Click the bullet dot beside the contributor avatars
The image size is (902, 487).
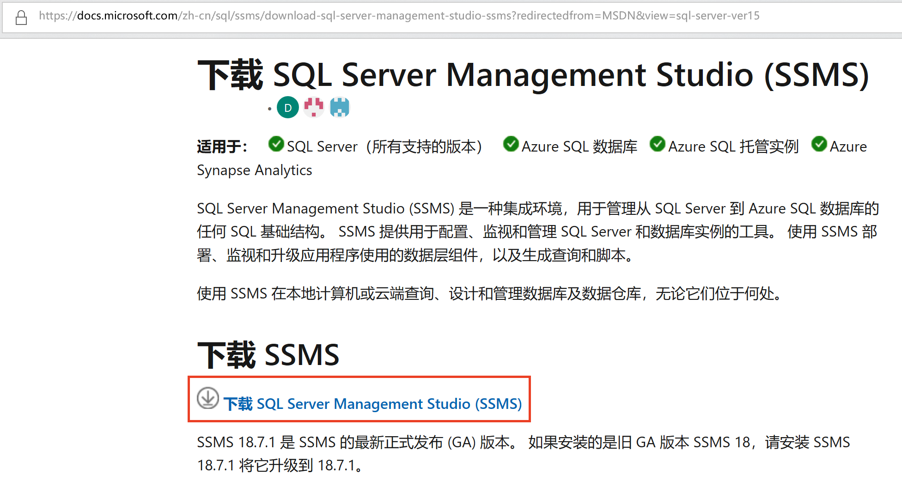(270, 109)
